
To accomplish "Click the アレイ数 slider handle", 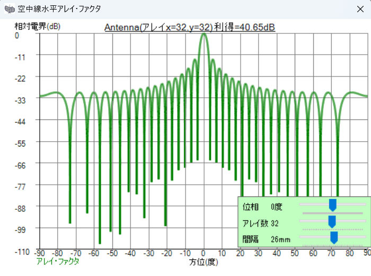I will [x=332, y=221].
